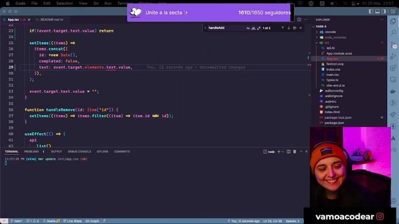Screen dimensions: 399x224
Task: Open the Explorer panel more actions
Action: pyautogui.click(x=382, y=19)
